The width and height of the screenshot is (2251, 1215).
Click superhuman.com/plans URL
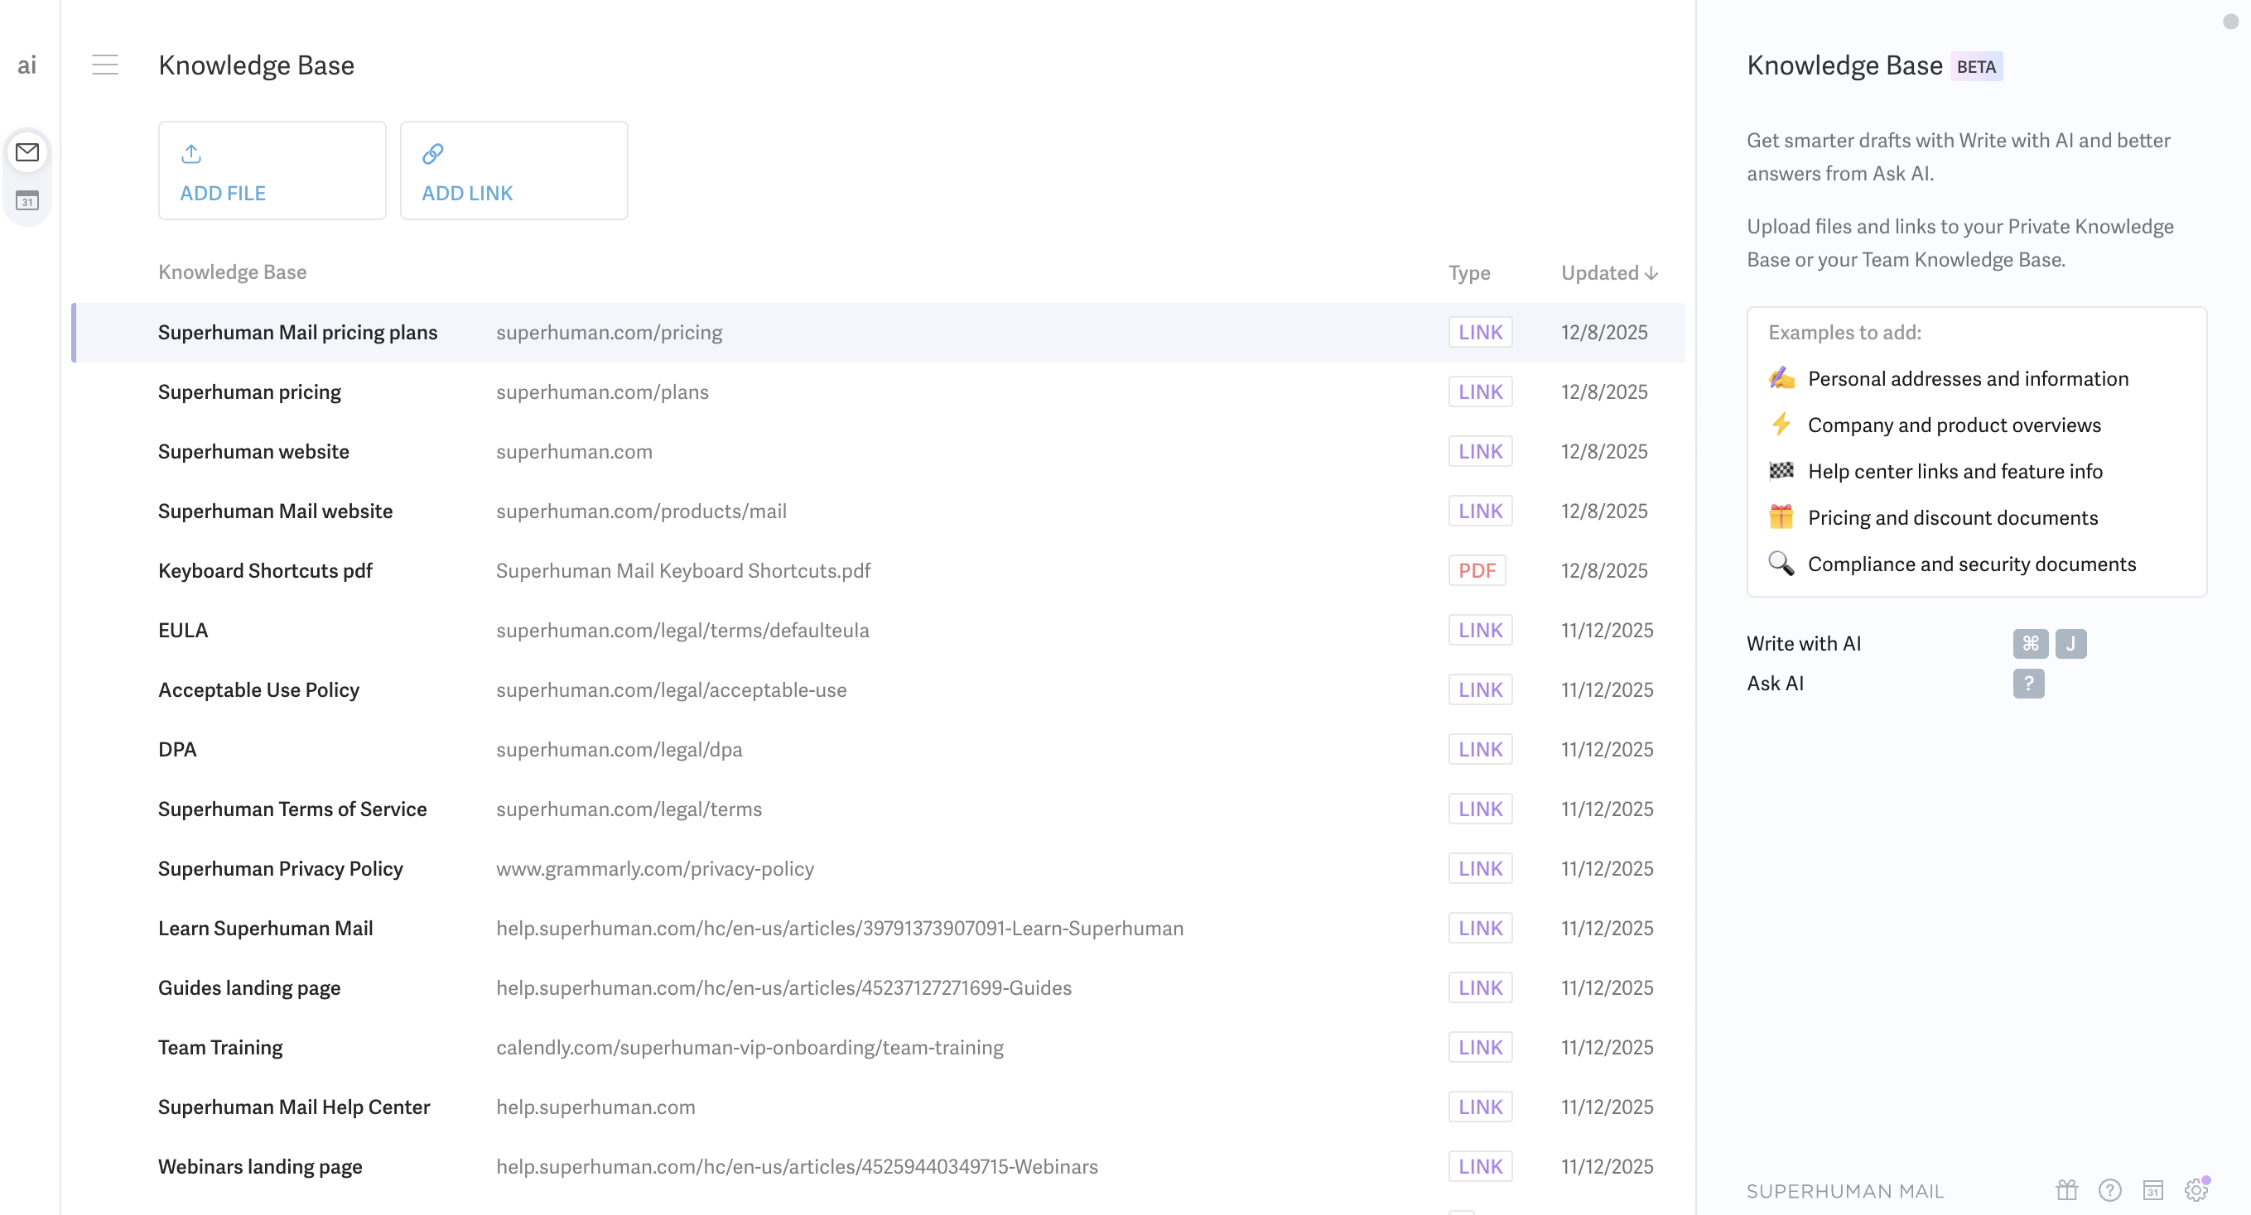click(x=602, y=392)
